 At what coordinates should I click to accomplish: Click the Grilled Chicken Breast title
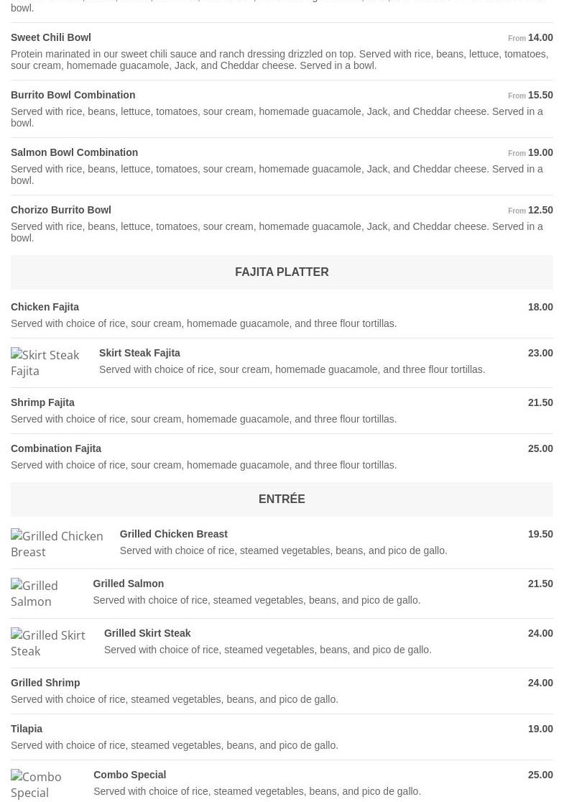click(173, 534)
